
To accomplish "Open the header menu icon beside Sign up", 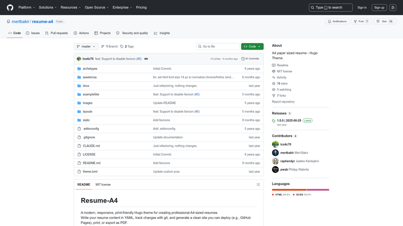I will click(x=393, y=8).
